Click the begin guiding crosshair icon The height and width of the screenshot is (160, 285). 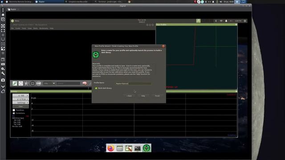click(33, 83)
